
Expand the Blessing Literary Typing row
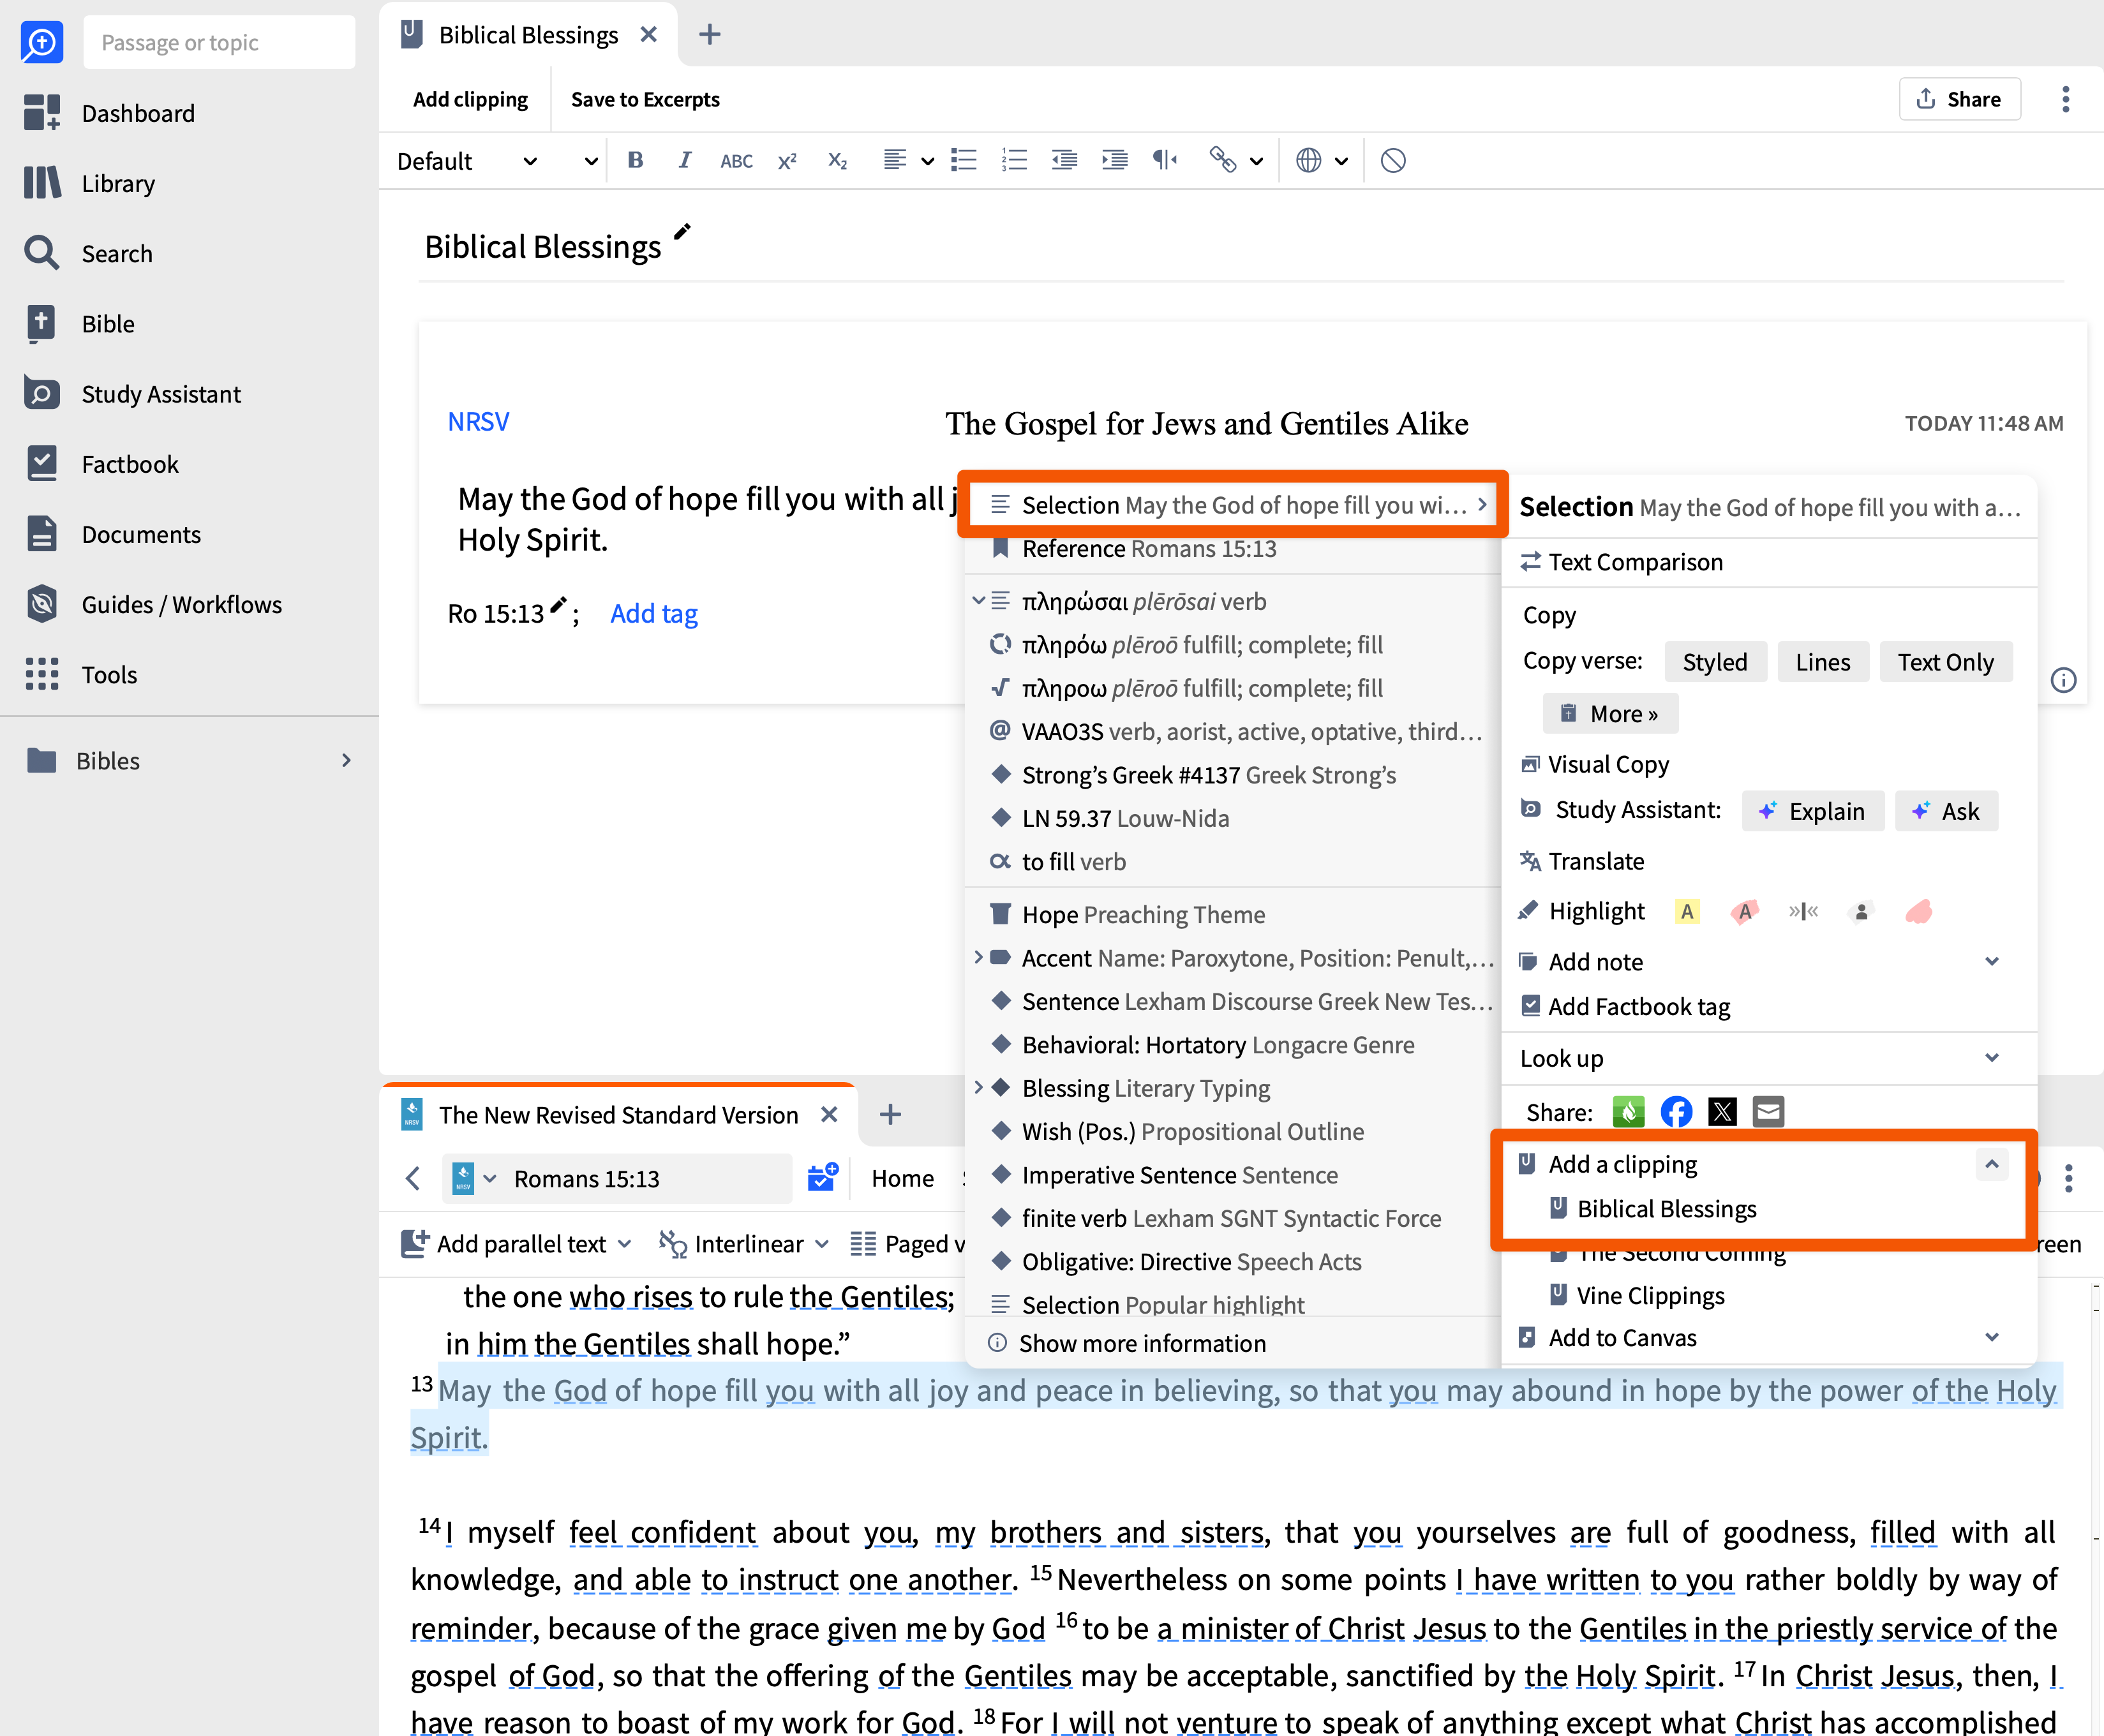(x=979, y=1087)
